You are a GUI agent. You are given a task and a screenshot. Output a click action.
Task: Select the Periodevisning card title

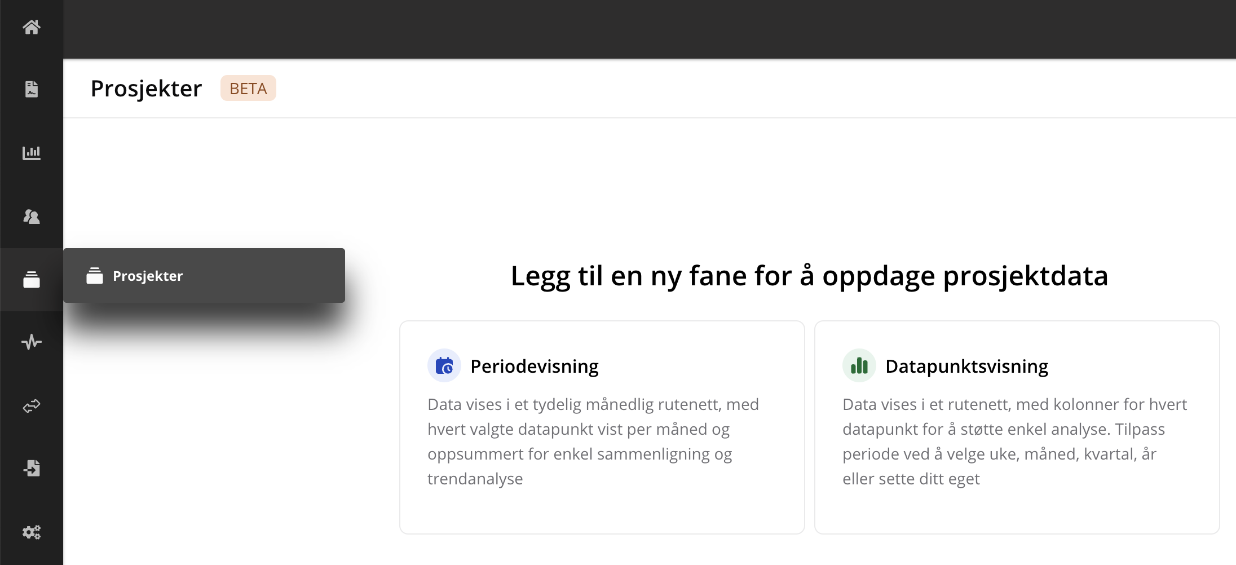pyautogui.click(x=535, y=367)
